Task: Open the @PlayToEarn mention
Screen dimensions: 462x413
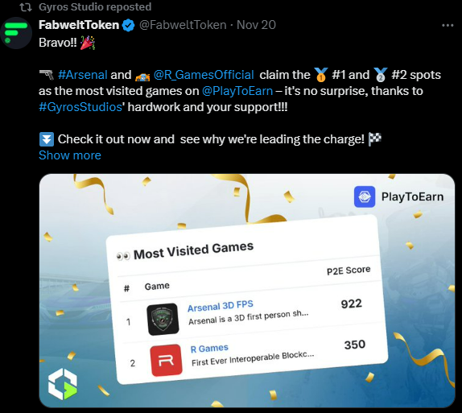Action: (237, 91)
